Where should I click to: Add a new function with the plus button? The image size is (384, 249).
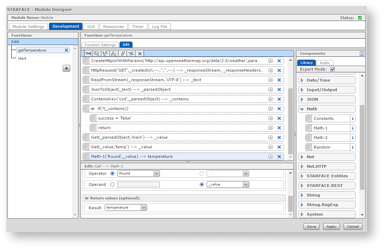66,68
